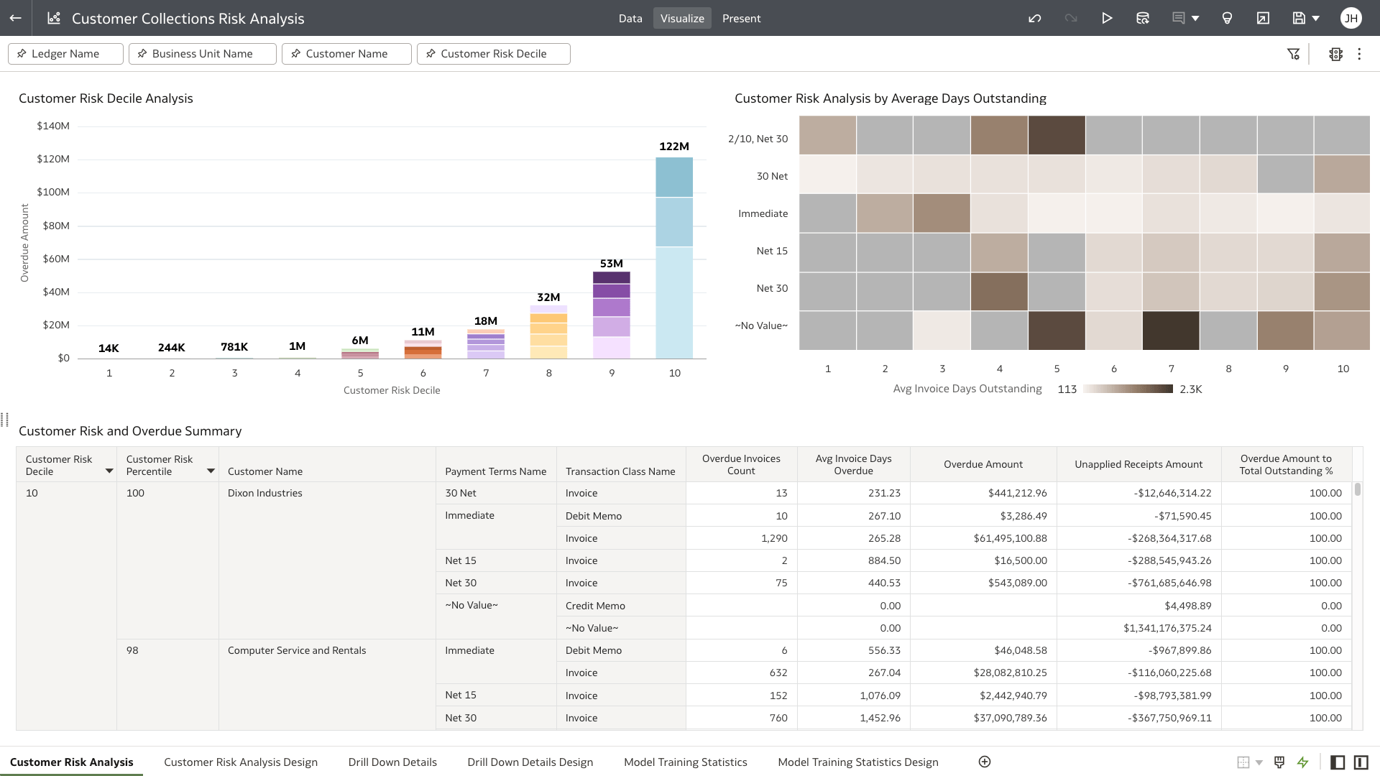Open the workbook in a new window
1380x776 pixels.
[1263, 18]
